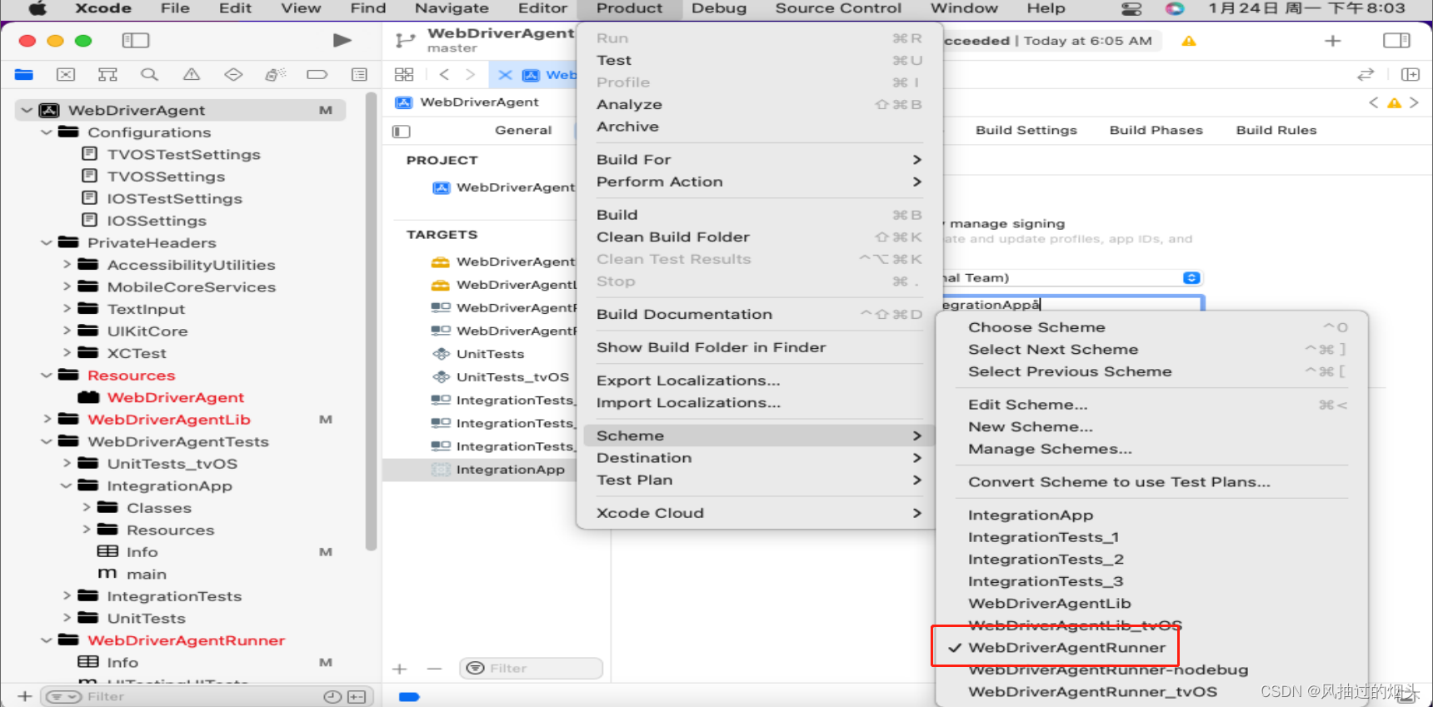Add a new target plus button
The width and height of the screenshot is (1433, 707).
click(400, 669)
